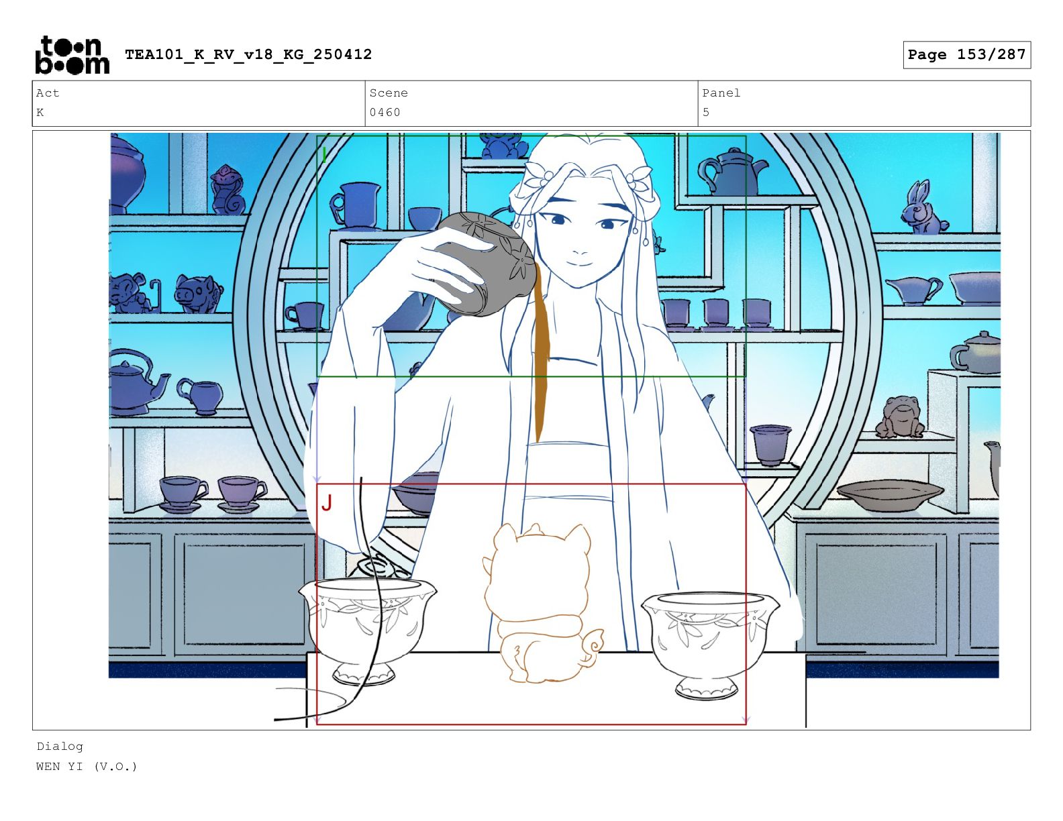Click the Page 153/287 indicator
The height and width of the screenshot is (821, 1063).
point(966,55)
